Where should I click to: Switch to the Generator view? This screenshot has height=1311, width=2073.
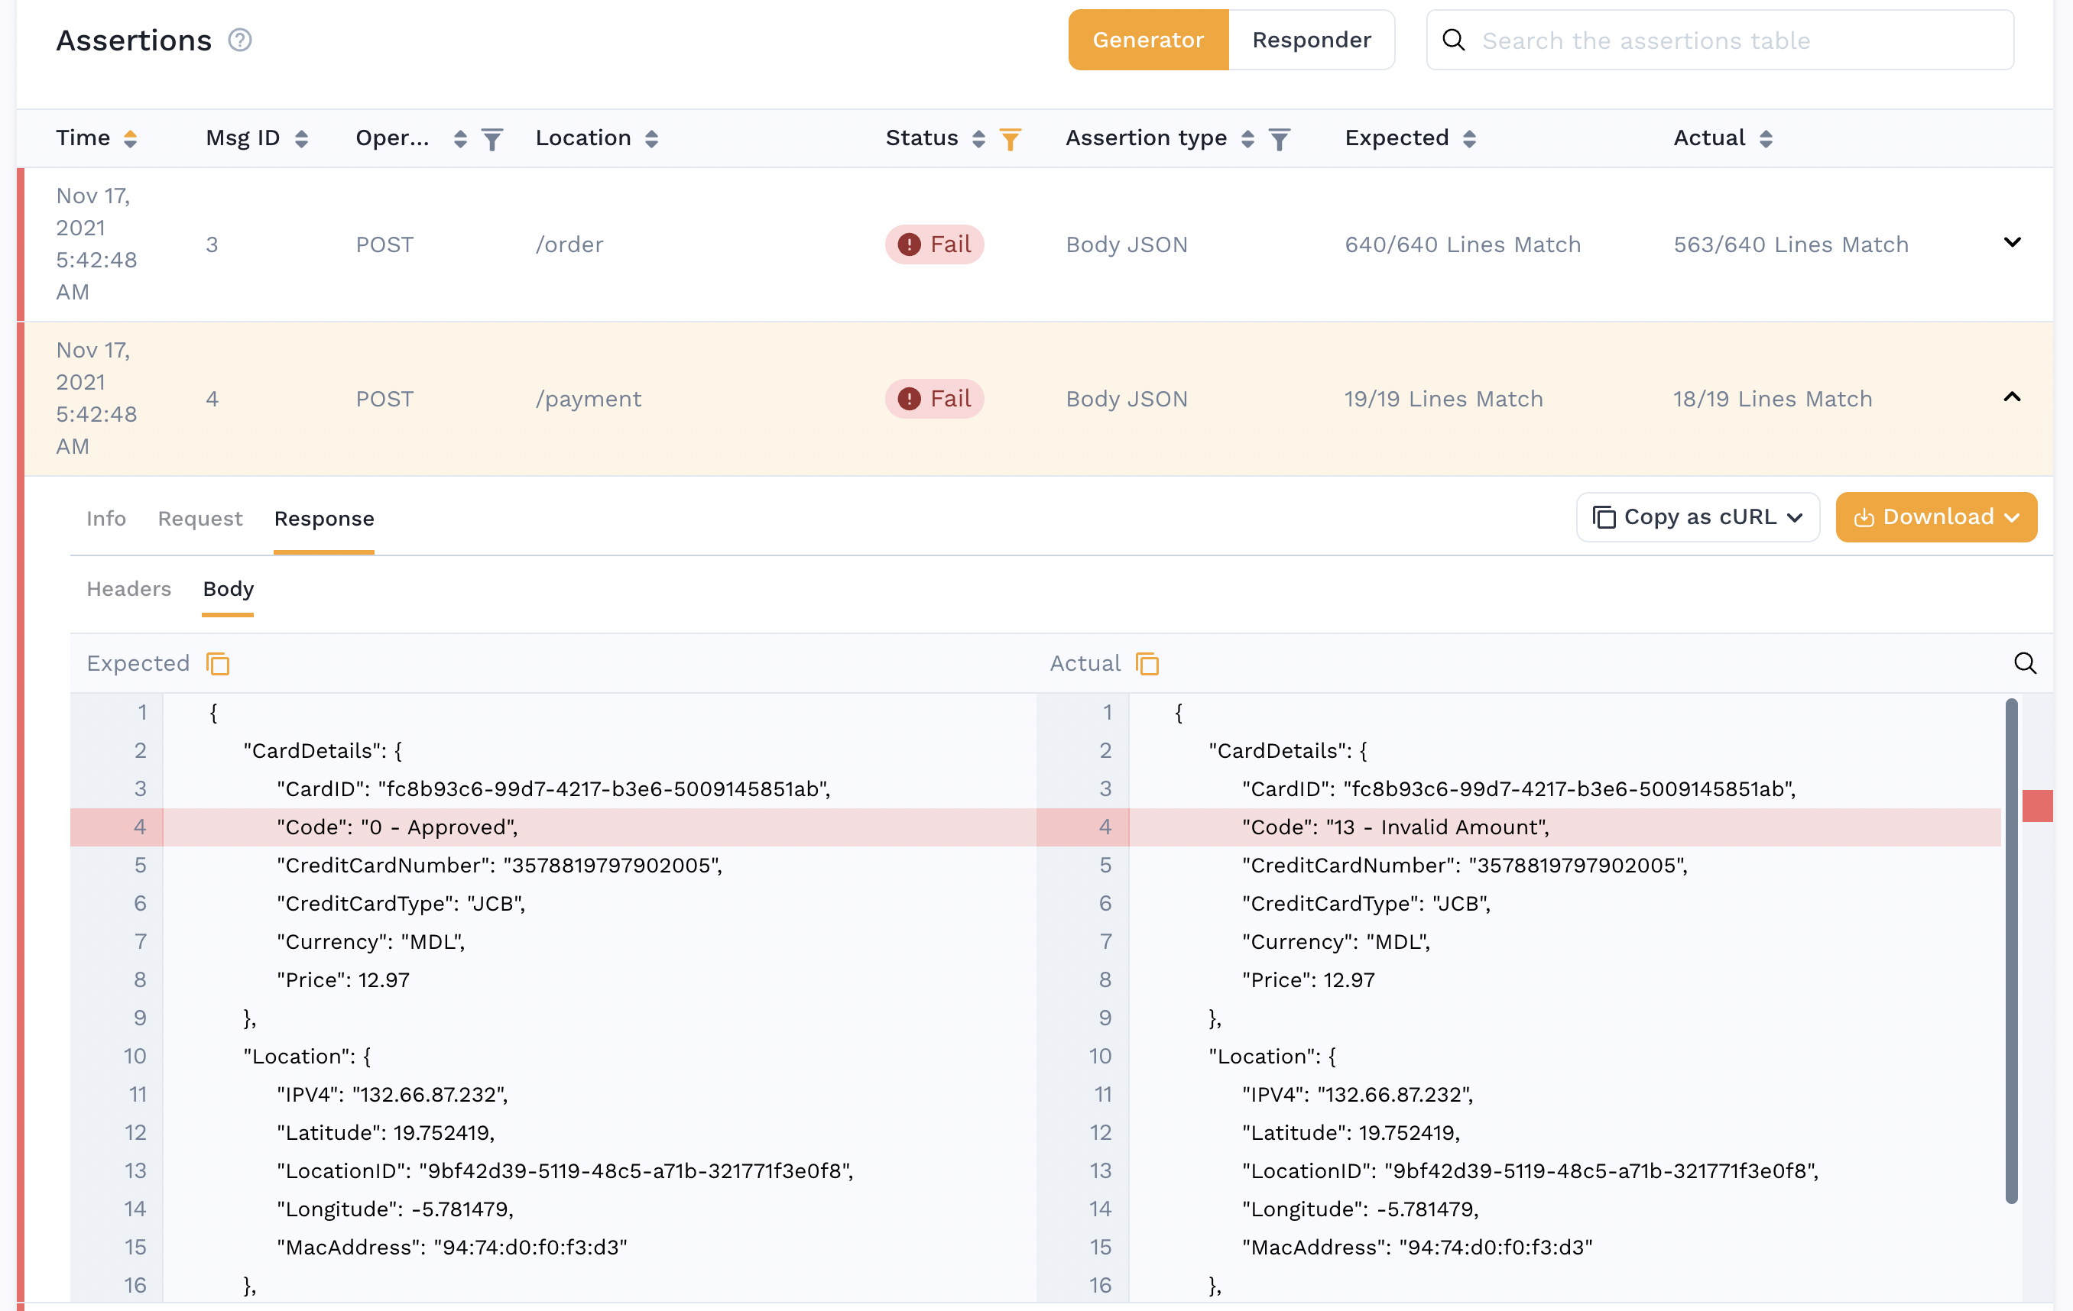click(x=1147, y=40)
